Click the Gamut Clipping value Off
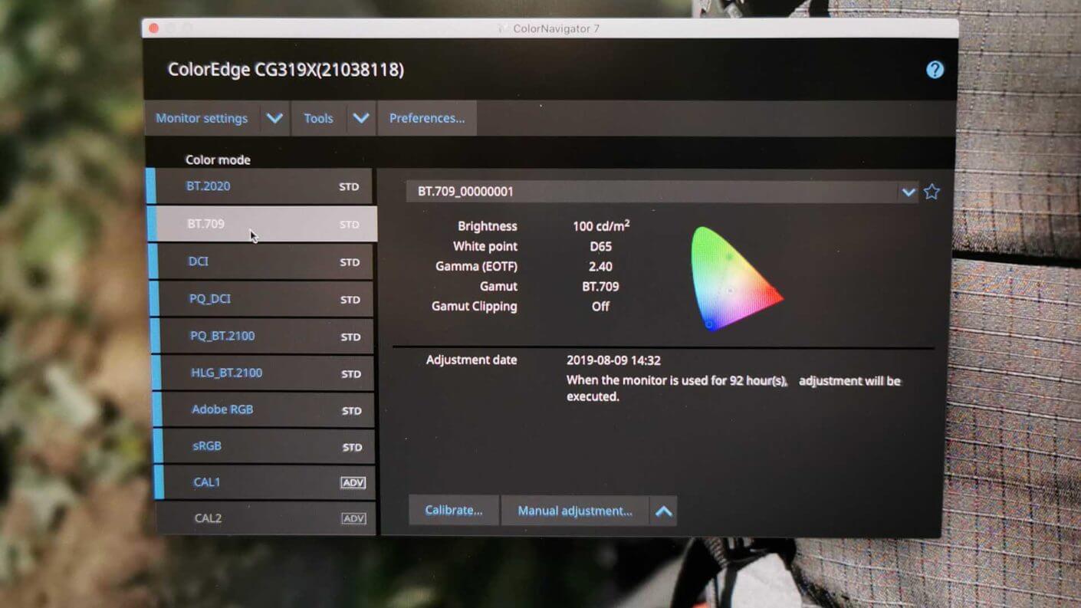Viewport: 1081px width, 608px height. click(x=600, y=306)
